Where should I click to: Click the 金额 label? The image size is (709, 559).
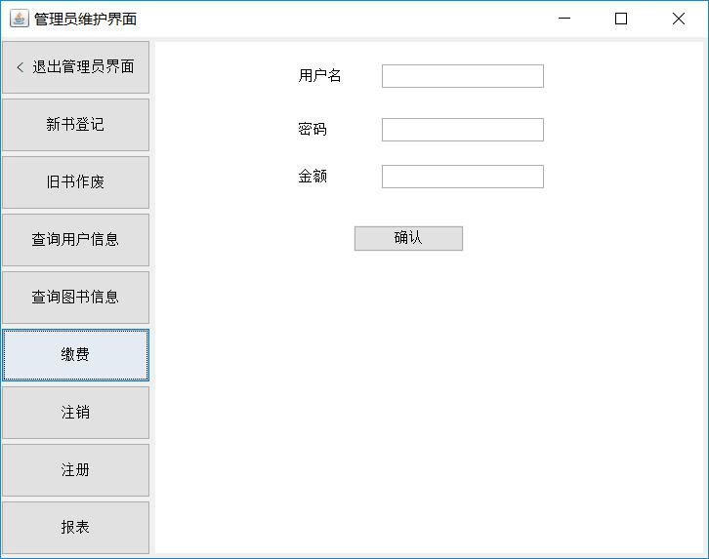pos(313,177)
